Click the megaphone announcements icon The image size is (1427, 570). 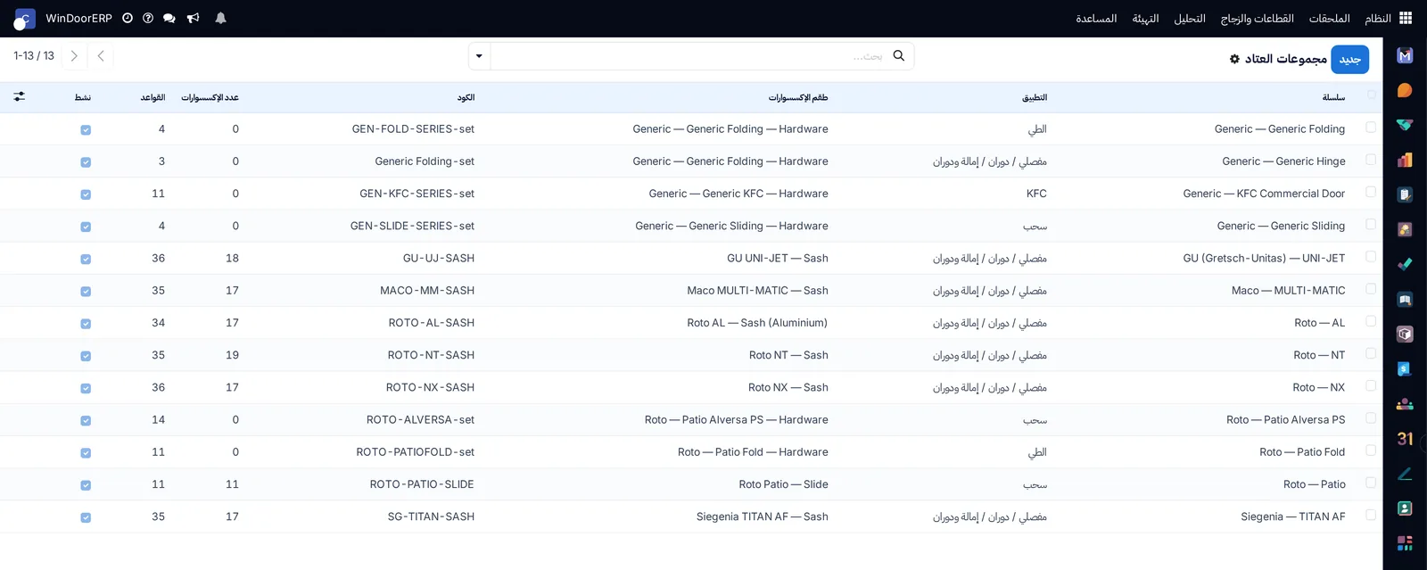[x=193, y=18]
